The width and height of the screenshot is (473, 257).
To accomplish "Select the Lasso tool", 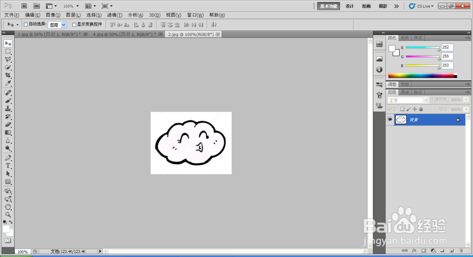I will tap(8, 60).
